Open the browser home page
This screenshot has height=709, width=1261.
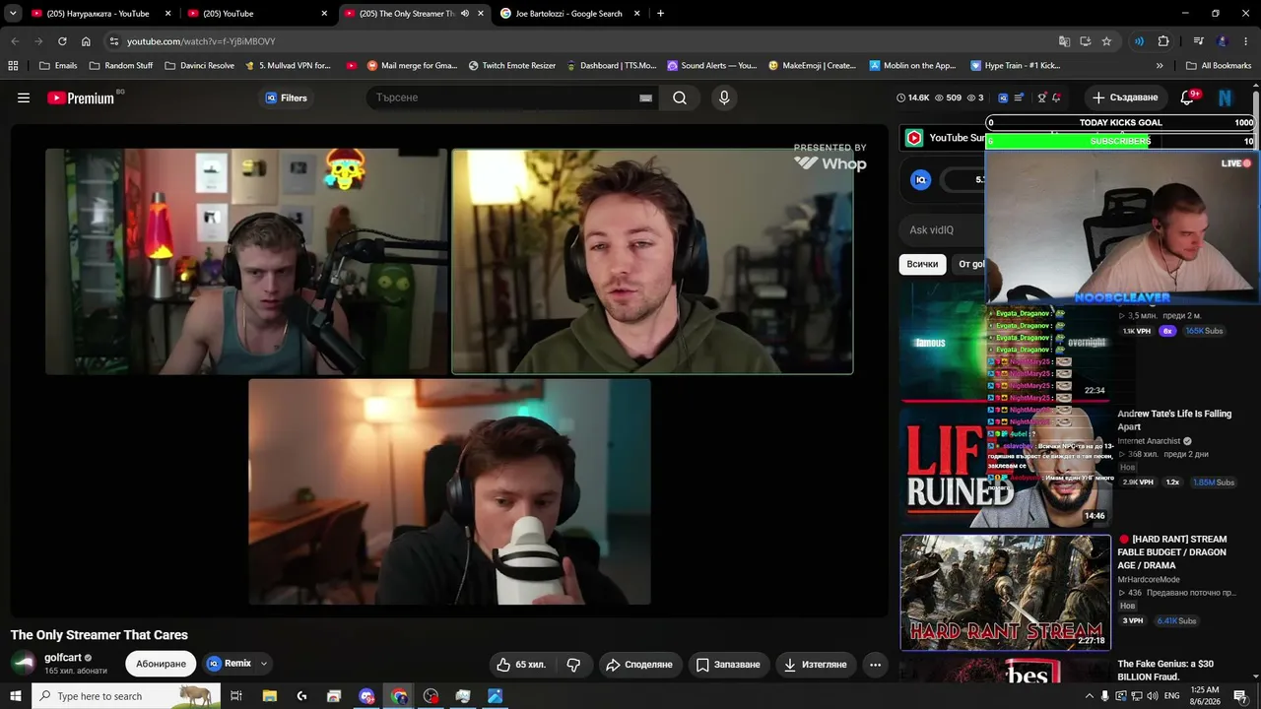point(86,41)
